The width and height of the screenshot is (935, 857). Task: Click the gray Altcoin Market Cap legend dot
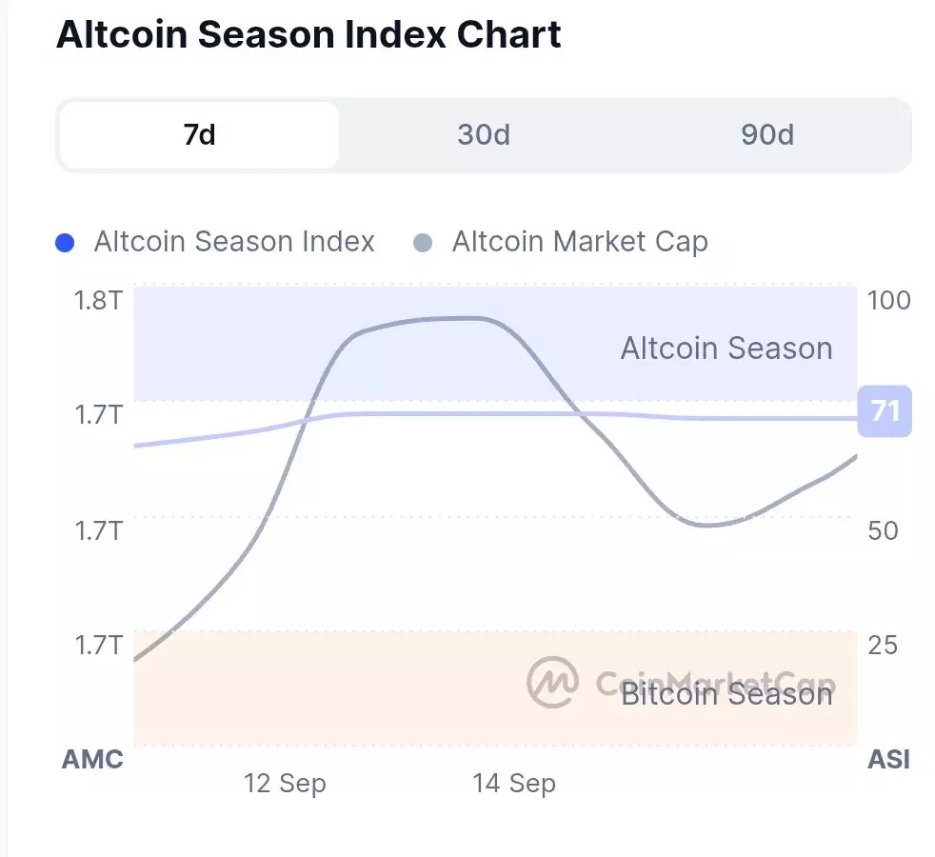pos(423,242)
